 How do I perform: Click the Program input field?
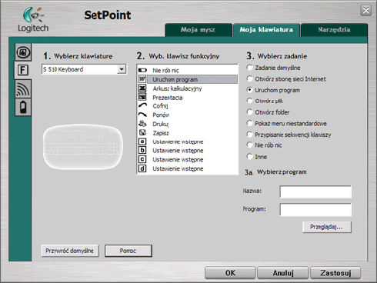pos(315,210)
